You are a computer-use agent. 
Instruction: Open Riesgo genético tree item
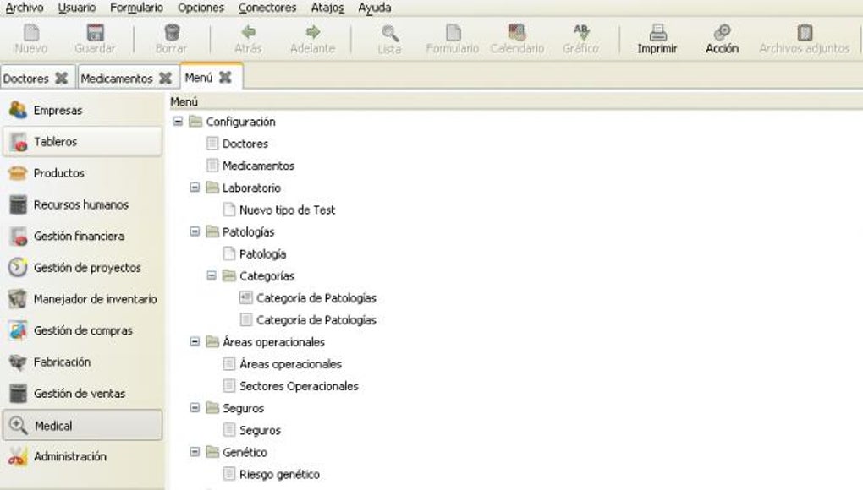tap(279, 474)
